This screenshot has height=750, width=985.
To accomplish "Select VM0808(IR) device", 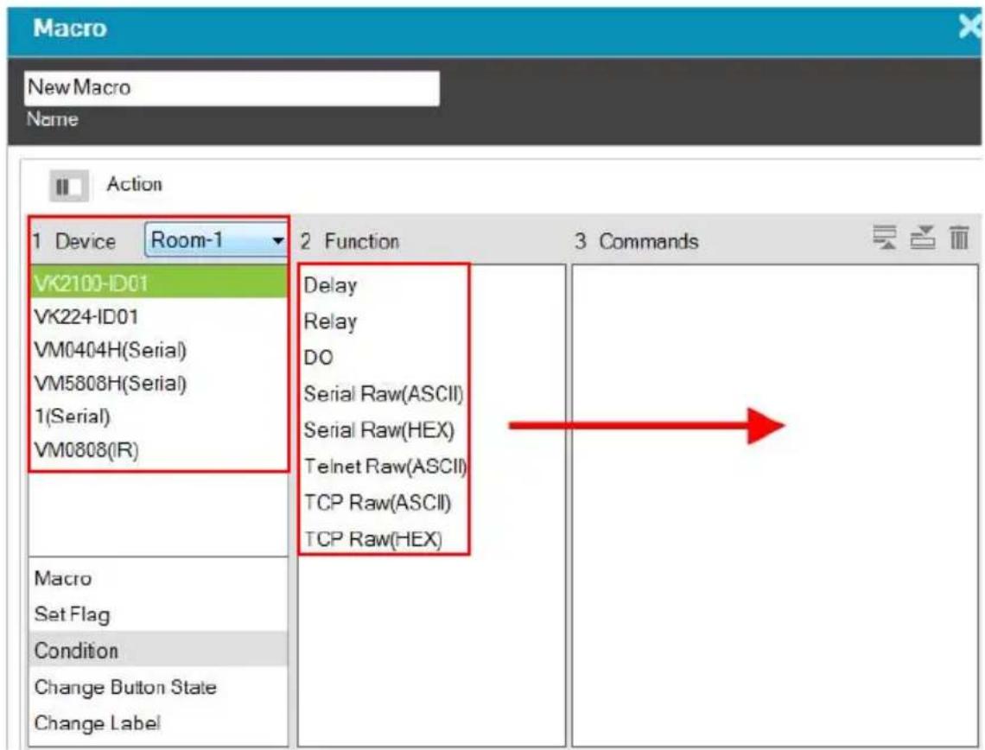I will (157, 450).
